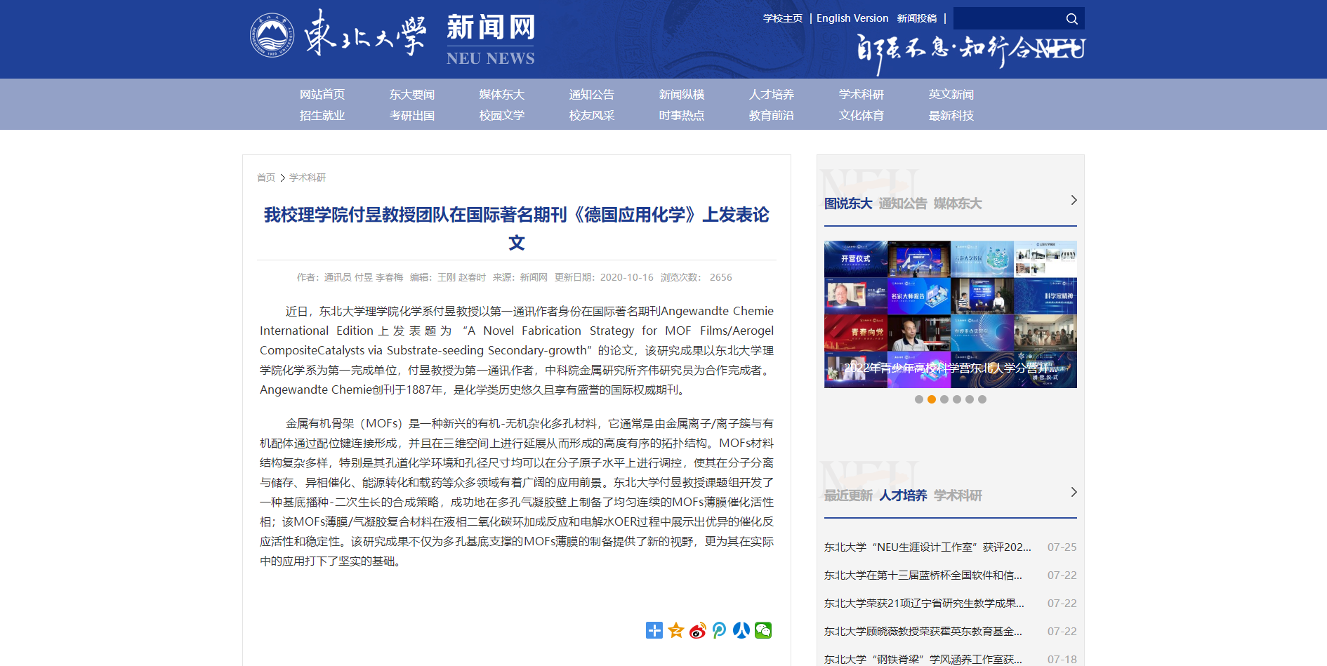
Task: Open the photo carousel slide image
Action: [x=950, y=314]
